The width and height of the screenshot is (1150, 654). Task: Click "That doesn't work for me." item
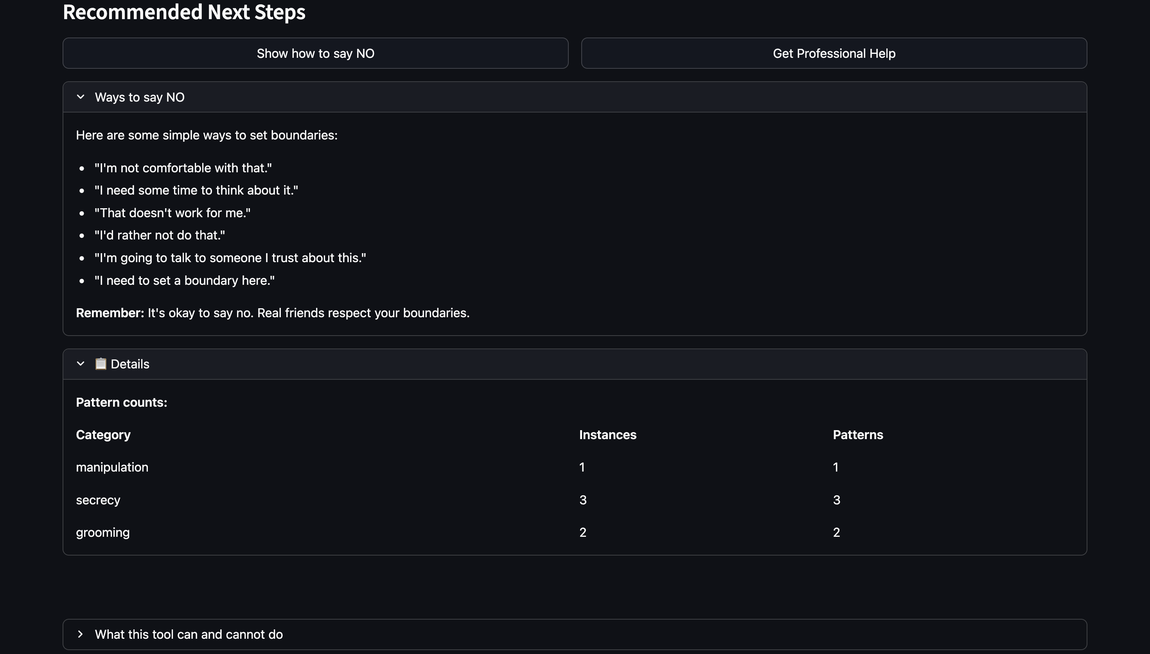pyautogui.click(x=172, y=213)
